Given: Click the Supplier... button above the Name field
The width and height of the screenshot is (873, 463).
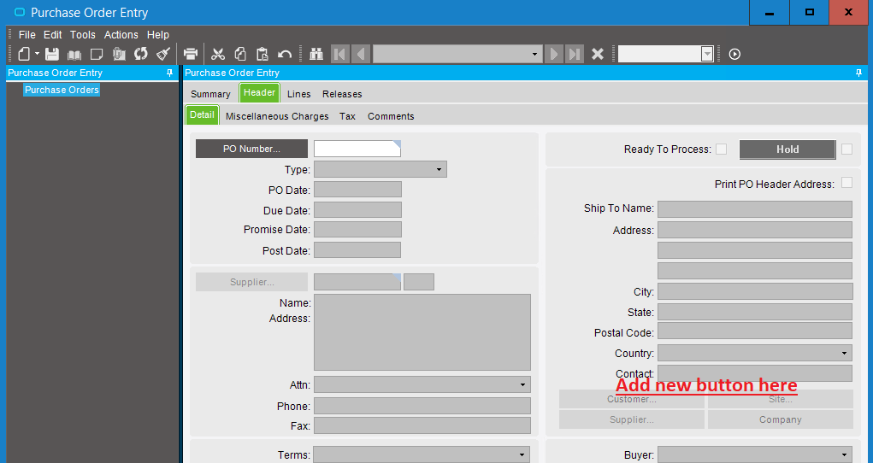Looking at the screenshot, I should pyautogui.click(x=251, y=282).
